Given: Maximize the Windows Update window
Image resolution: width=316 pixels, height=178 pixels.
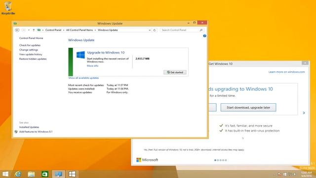Looking at the screenshot, I should pos(194,23).
